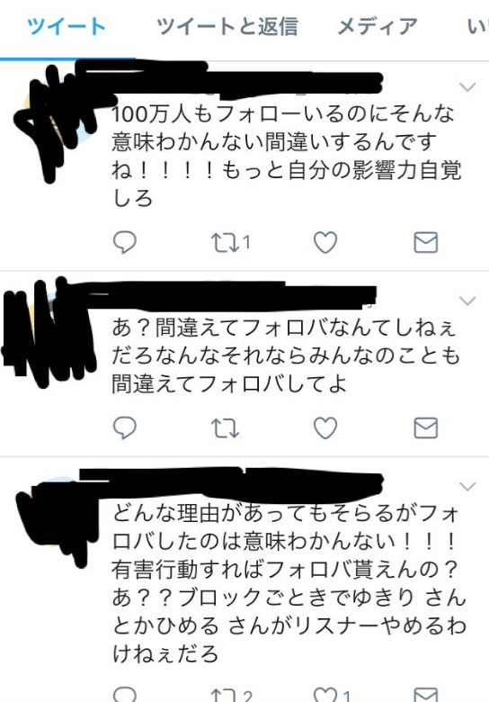Image resolution: width=489 pixels, height=702 pixels.
Task: Retweet the 間違えてフォロバ tweet
Action: click(225, 427)
